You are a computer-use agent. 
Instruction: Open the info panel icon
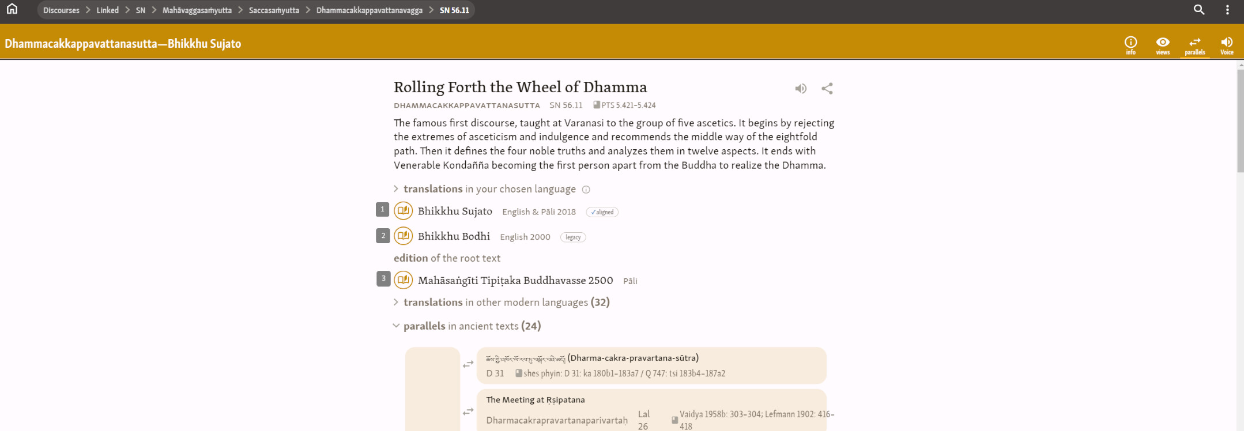tap(1130, 44)
